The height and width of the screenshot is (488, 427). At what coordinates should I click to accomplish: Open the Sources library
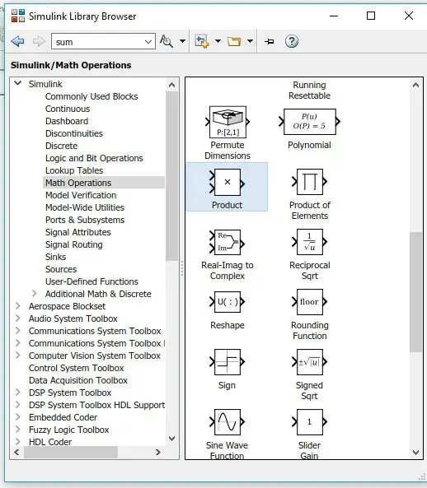pyautogui.click(x=61, y=269)
